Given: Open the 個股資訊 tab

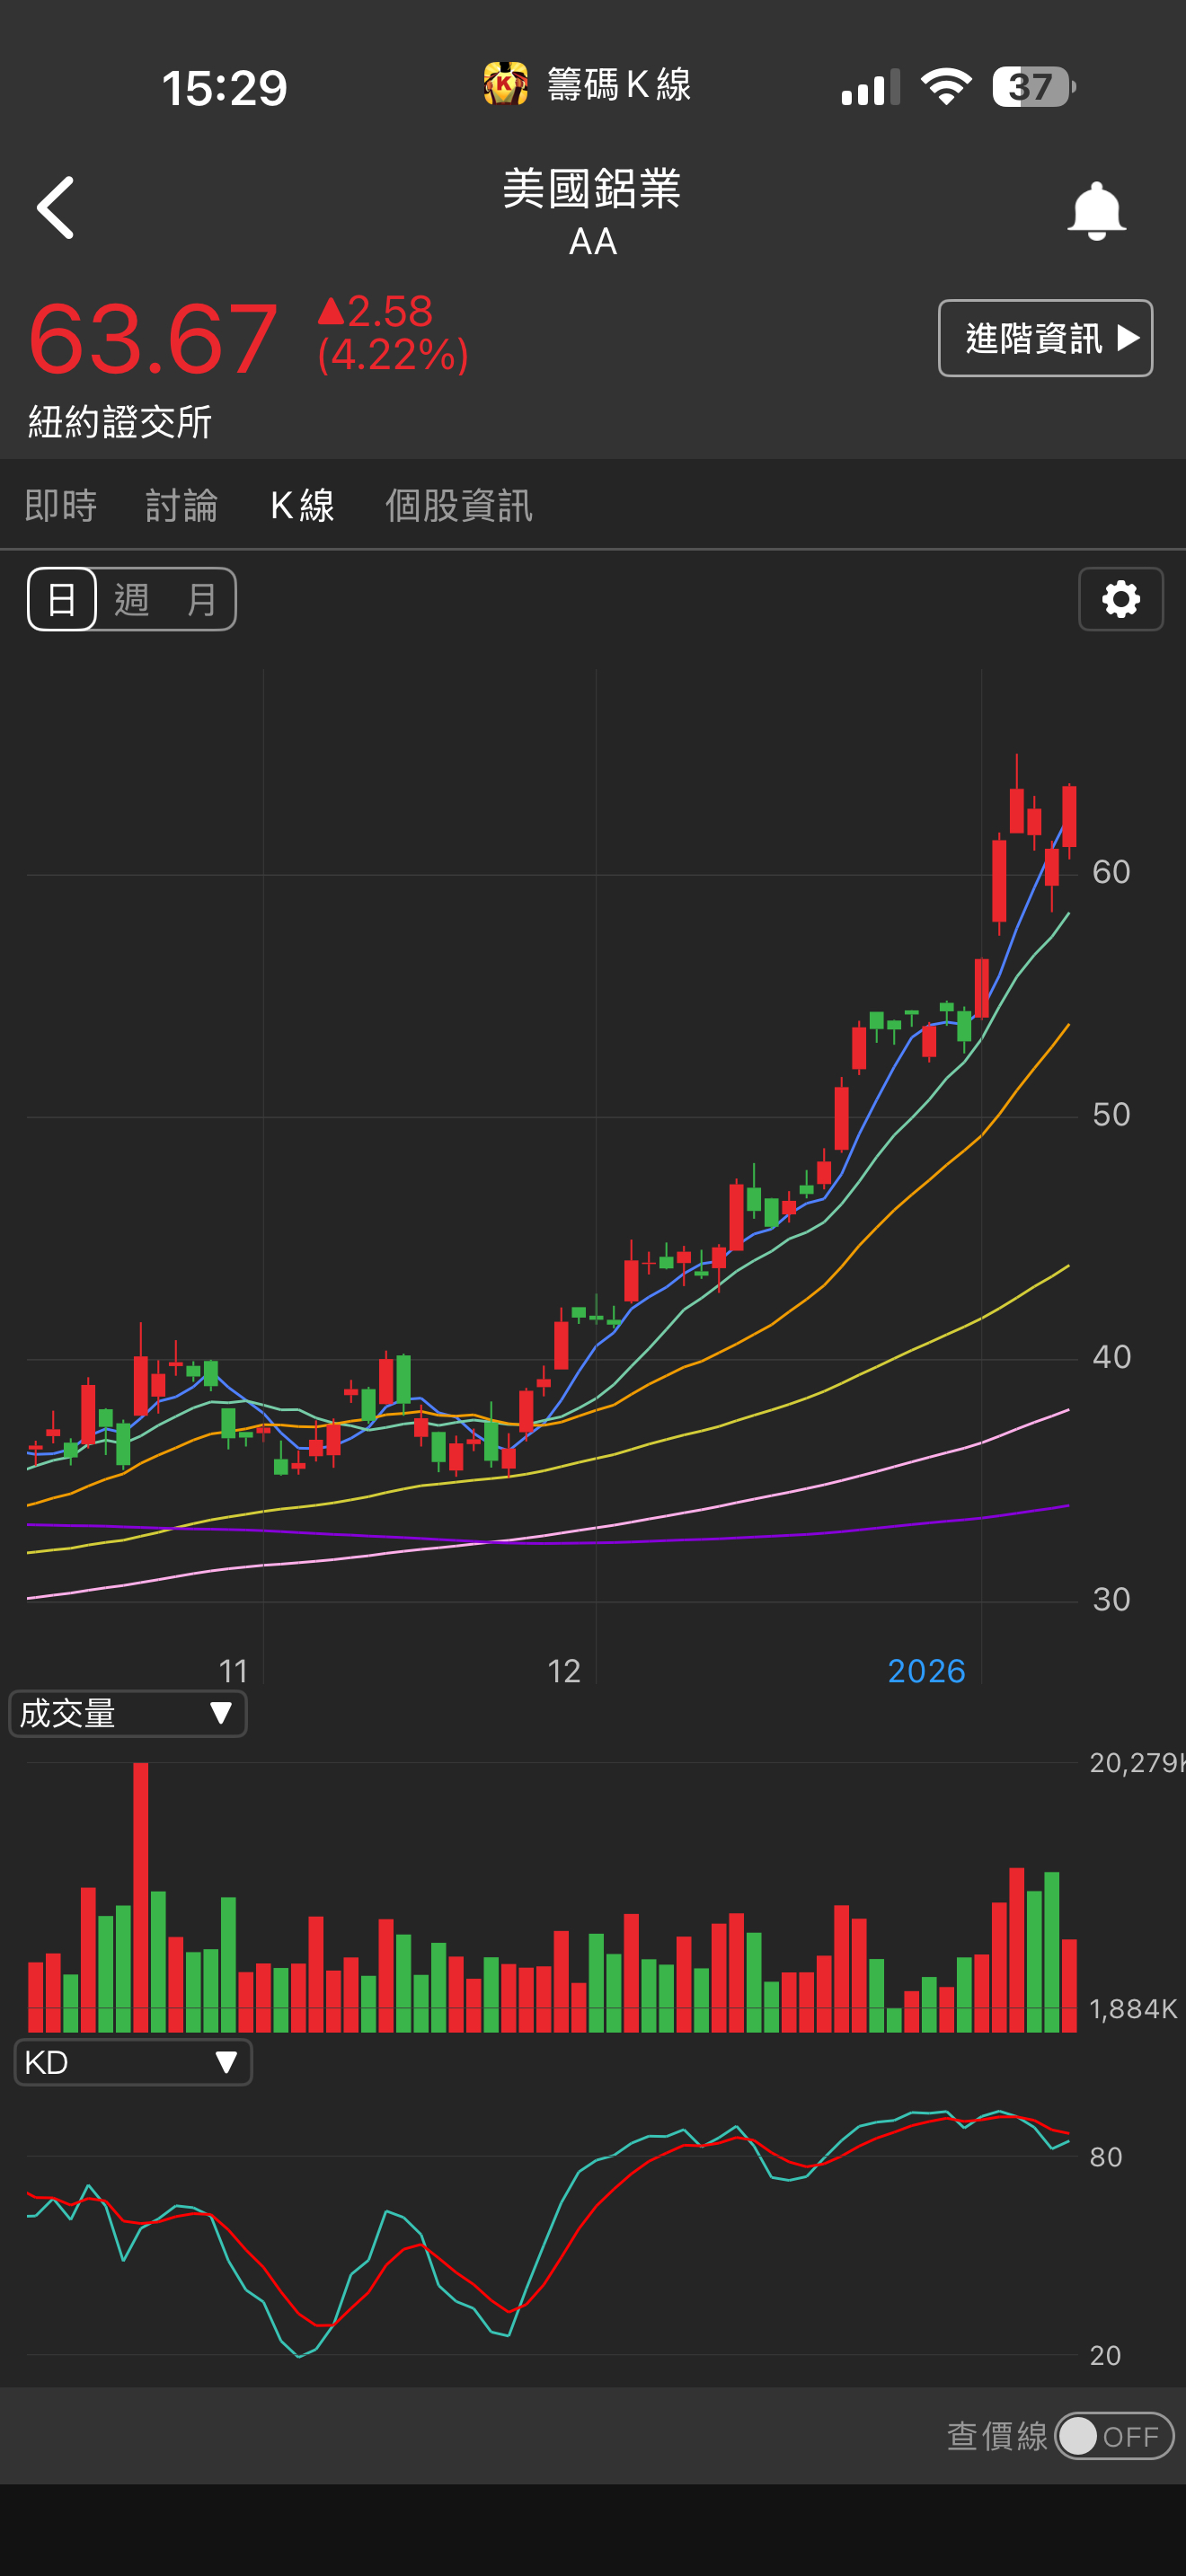Looking at the screenshot, I should coord(459,505).
